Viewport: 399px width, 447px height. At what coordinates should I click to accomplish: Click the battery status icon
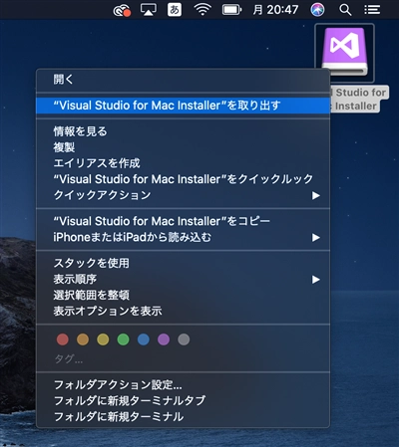231,10
